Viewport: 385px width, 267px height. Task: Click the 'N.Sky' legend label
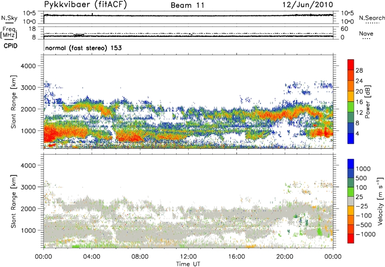(x=9, y=18)
